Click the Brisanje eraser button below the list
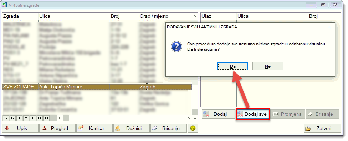 [169, 128]
